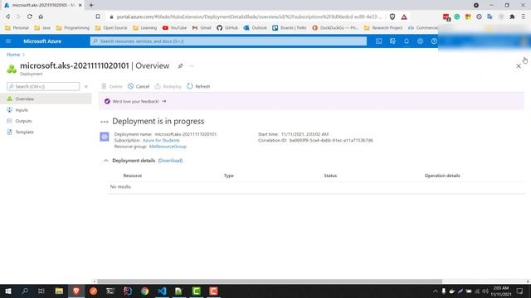Click the Resource column header
The image size is (531, 298).
coord(133,175)
